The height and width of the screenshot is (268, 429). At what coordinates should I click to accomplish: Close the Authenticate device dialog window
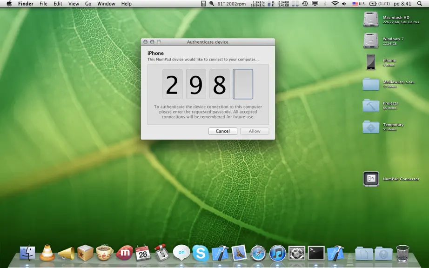(x=146, y=42)
